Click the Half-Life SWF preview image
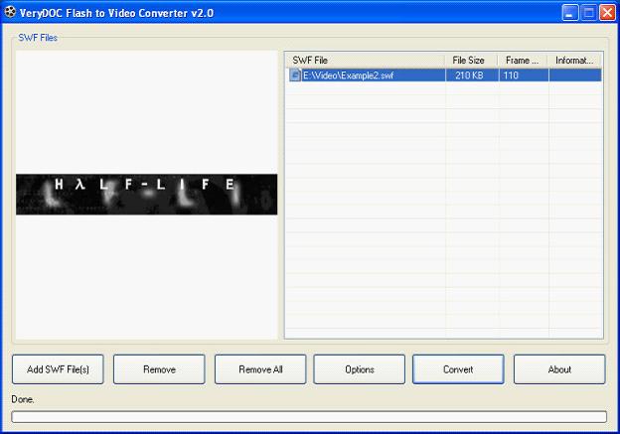The height and width of the screenshot is (434, 620). (x=147, y=195)
